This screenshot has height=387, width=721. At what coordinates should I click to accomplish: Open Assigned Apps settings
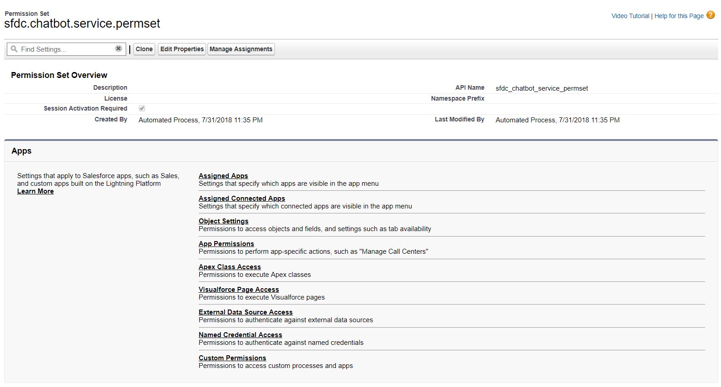(x=223, y=176)
